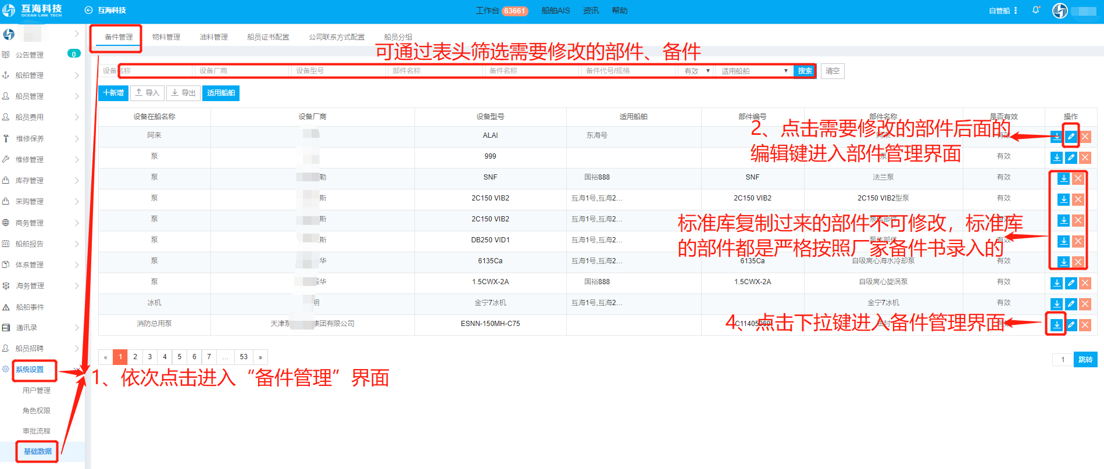This screenshot has width=1104, height=469.
Task: Delete the SNF device row
Action: (x=1078, y=178)
